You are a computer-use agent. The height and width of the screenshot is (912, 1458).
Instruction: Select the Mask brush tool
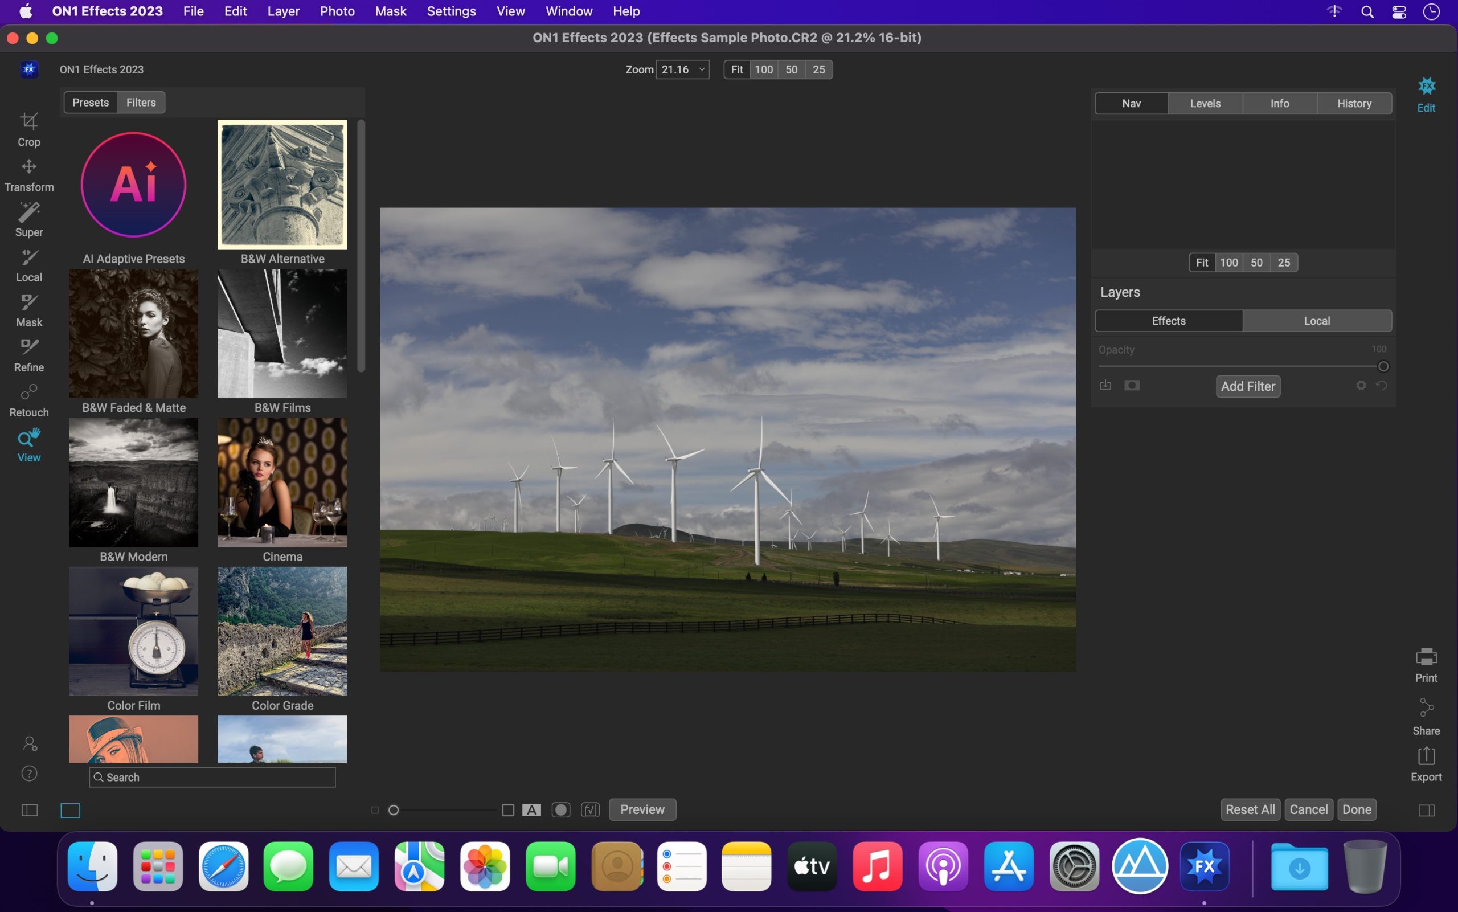(x=29, y=309)
